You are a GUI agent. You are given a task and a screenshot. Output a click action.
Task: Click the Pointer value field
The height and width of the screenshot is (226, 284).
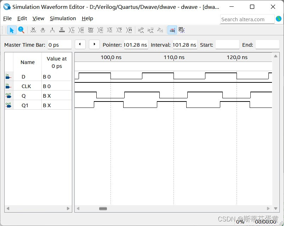click(136, 45)
